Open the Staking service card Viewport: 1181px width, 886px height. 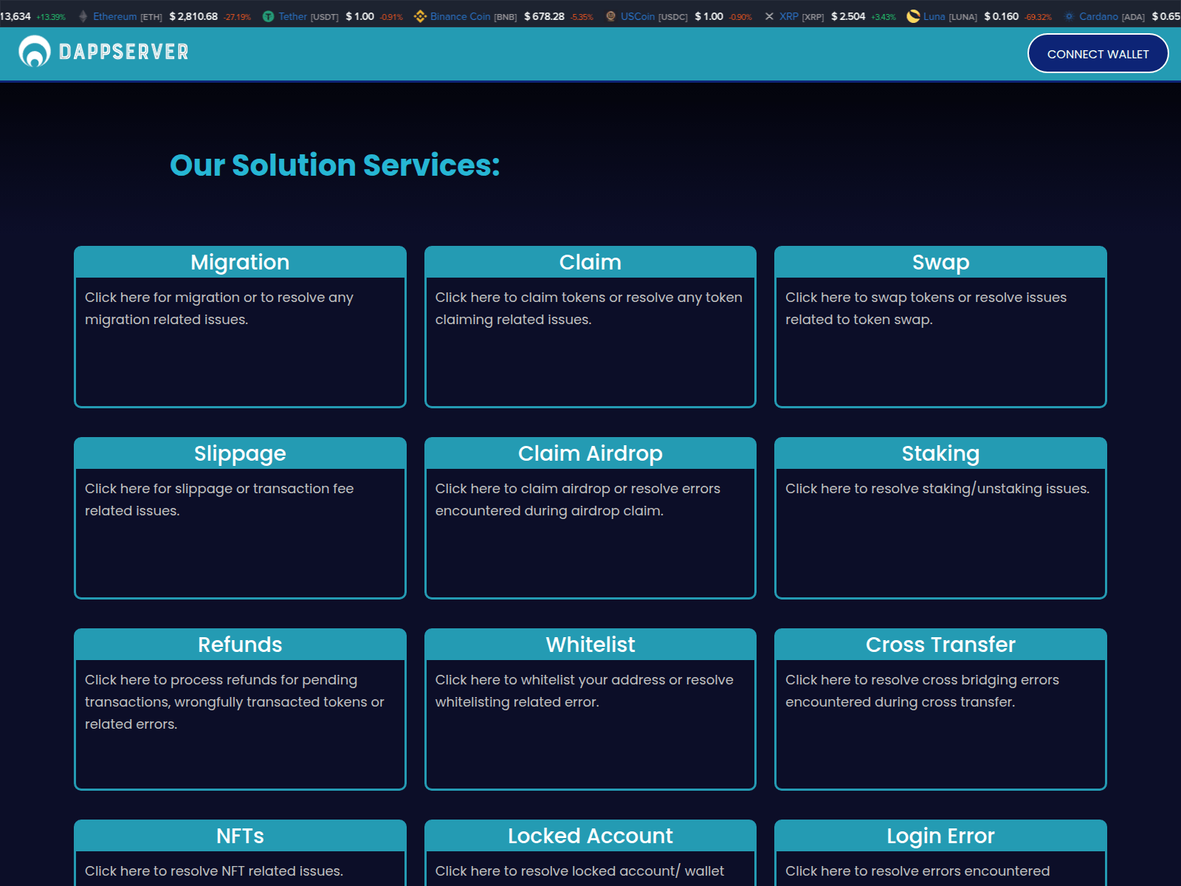(940, 518)
